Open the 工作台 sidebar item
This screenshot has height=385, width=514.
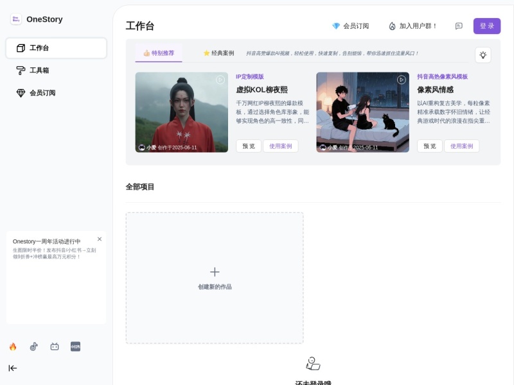(56, 48)
